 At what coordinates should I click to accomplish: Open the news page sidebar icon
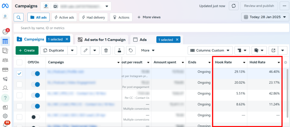[5, 107]
